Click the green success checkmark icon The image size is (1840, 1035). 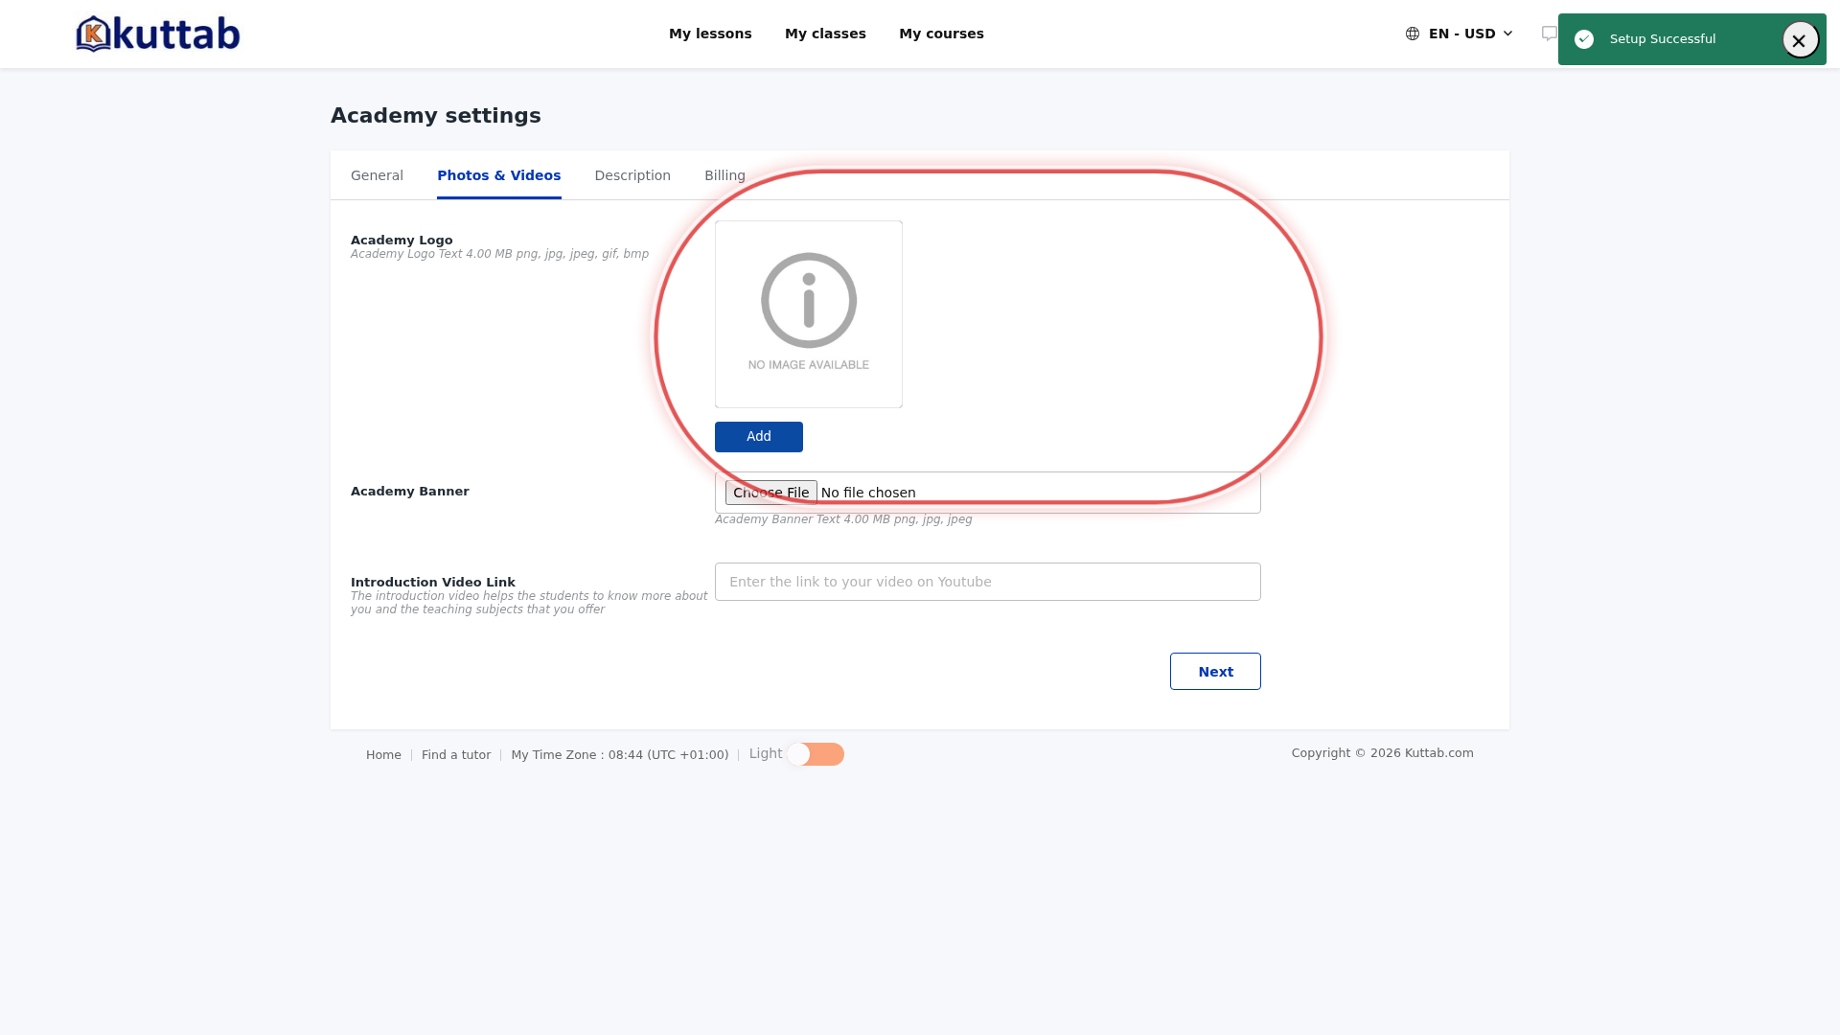tap(1584, 39)
